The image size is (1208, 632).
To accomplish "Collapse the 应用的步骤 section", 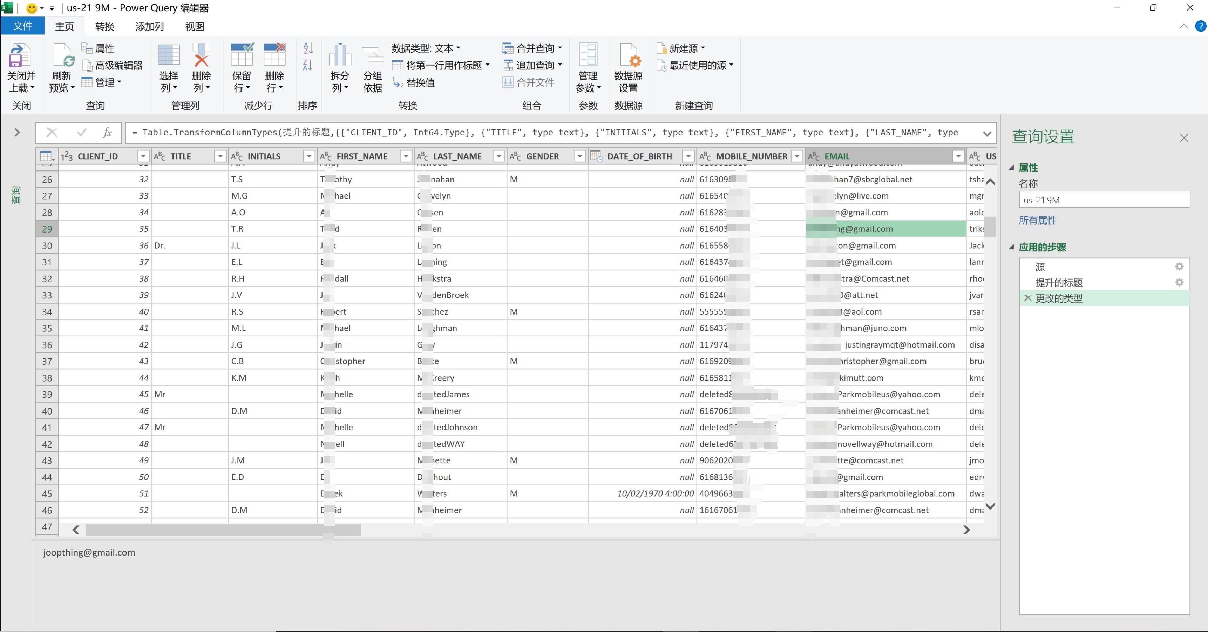I will coord(1011,247).
